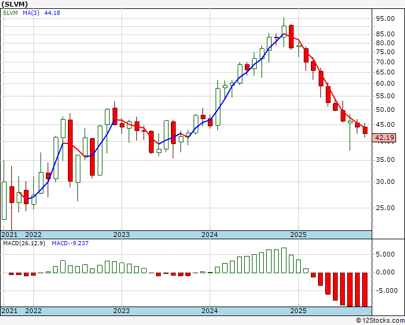This screenshot has width=405, height=325.
Task: Click the peak candlestick near 95.00
Action: (284, 32)
